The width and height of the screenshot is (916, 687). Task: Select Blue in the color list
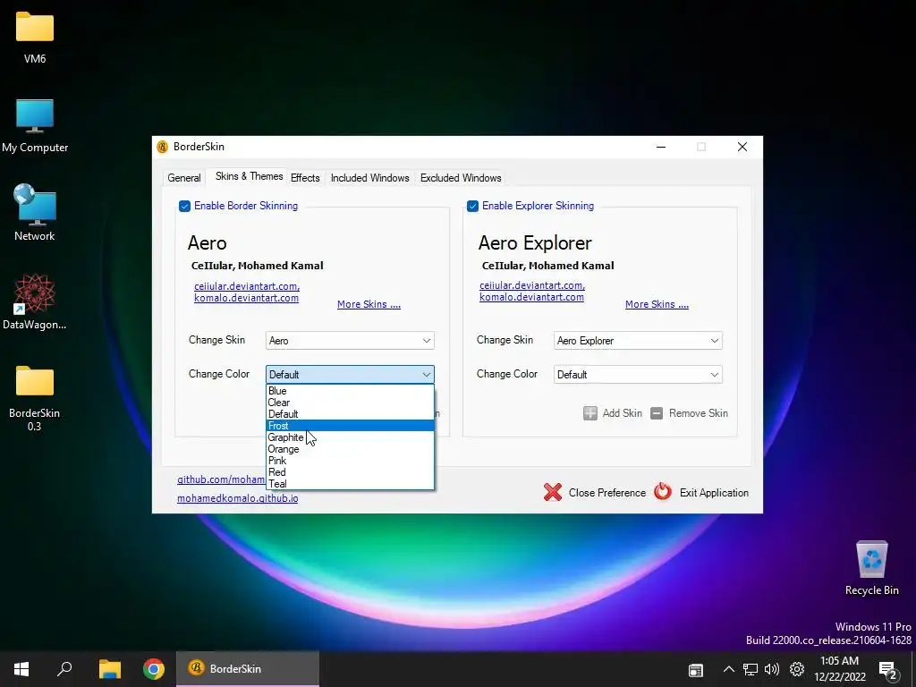(350, 391)
